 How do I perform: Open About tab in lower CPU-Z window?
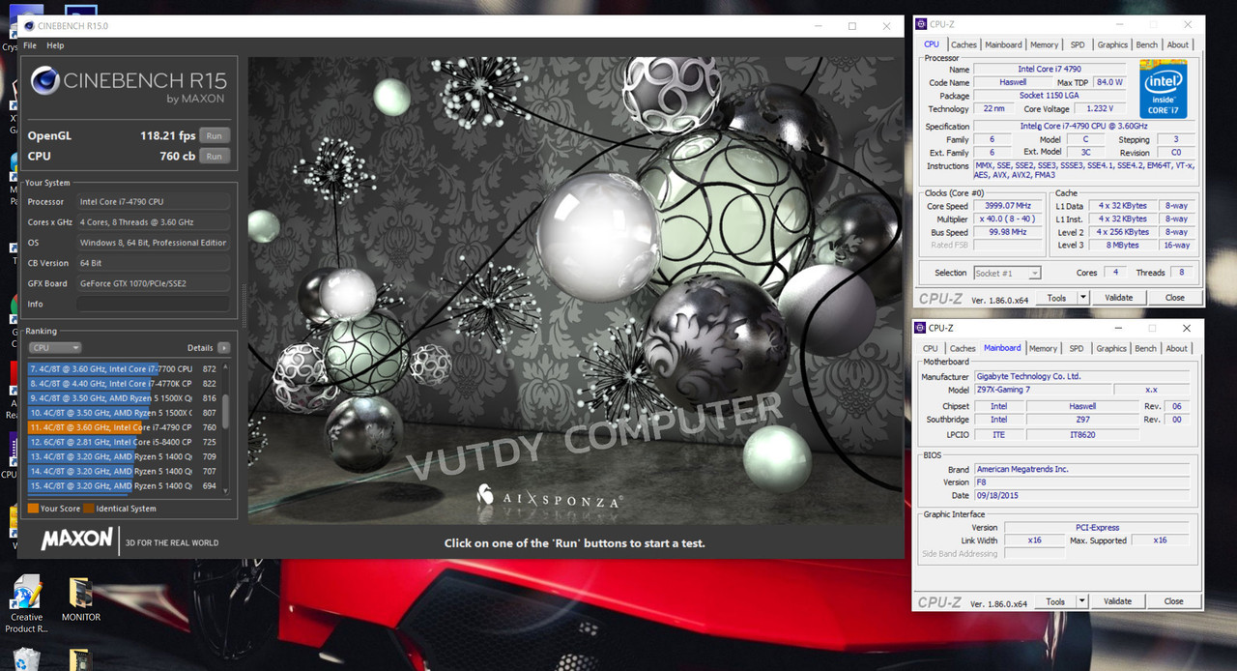click(1177, 348)
